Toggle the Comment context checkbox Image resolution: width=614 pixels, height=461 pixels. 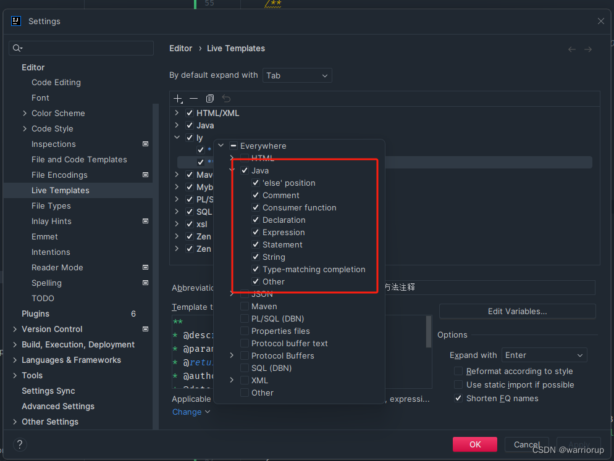[x=256, y=195]
